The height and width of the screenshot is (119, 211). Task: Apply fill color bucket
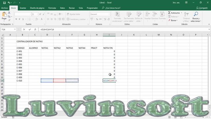coord(36,19)
